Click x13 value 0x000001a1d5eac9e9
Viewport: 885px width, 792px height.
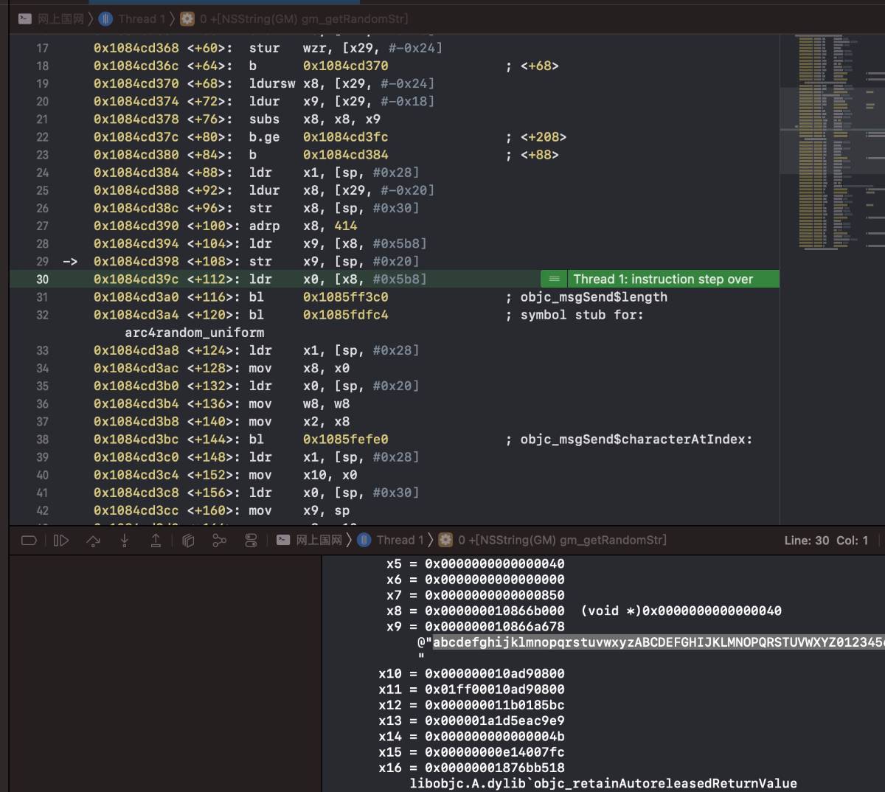pos(495,721)
